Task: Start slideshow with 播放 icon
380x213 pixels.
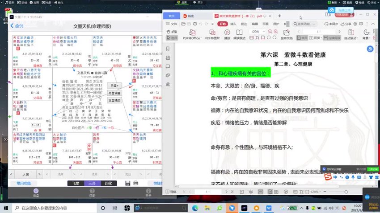Action: click(x=227, y=34)
